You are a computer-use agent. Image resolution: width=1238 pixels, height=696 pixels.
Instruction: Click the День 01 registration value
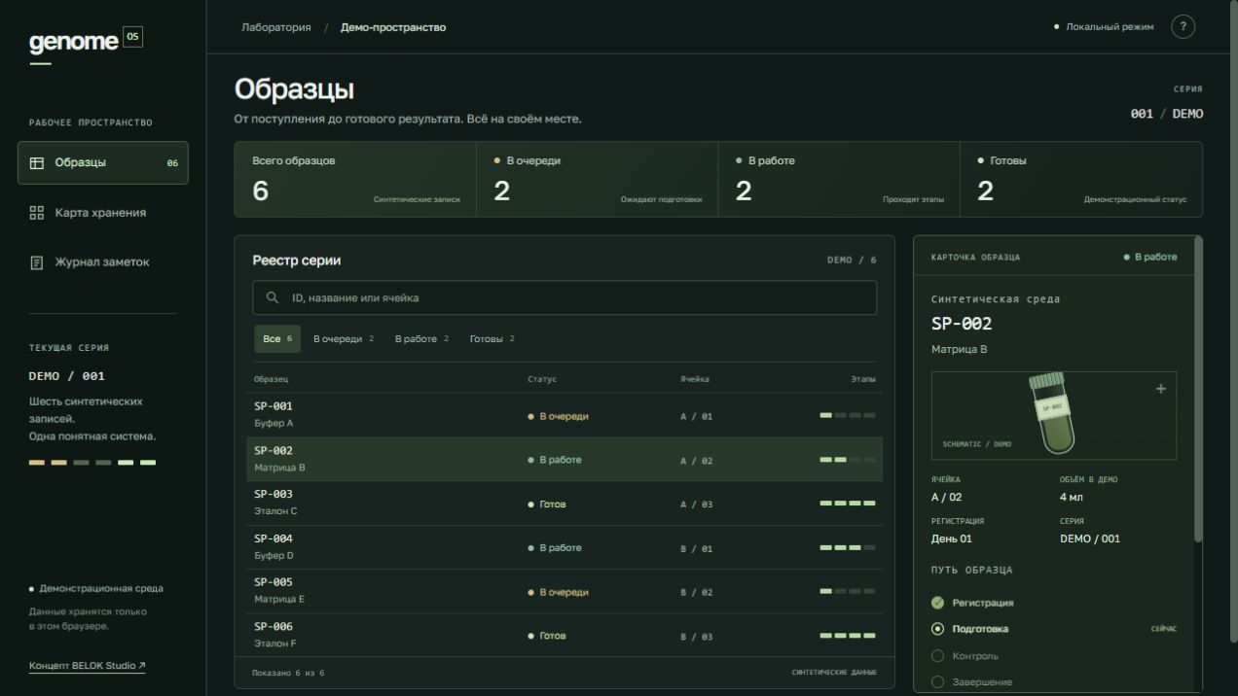click(952, 539)
